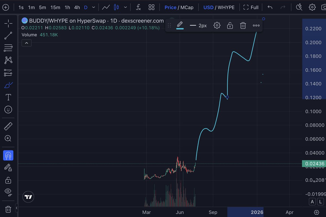Viewport: 326px width, 217px height.
Task: Open drawing settings in floating toolbar
Action: click(x=217, y=25)
